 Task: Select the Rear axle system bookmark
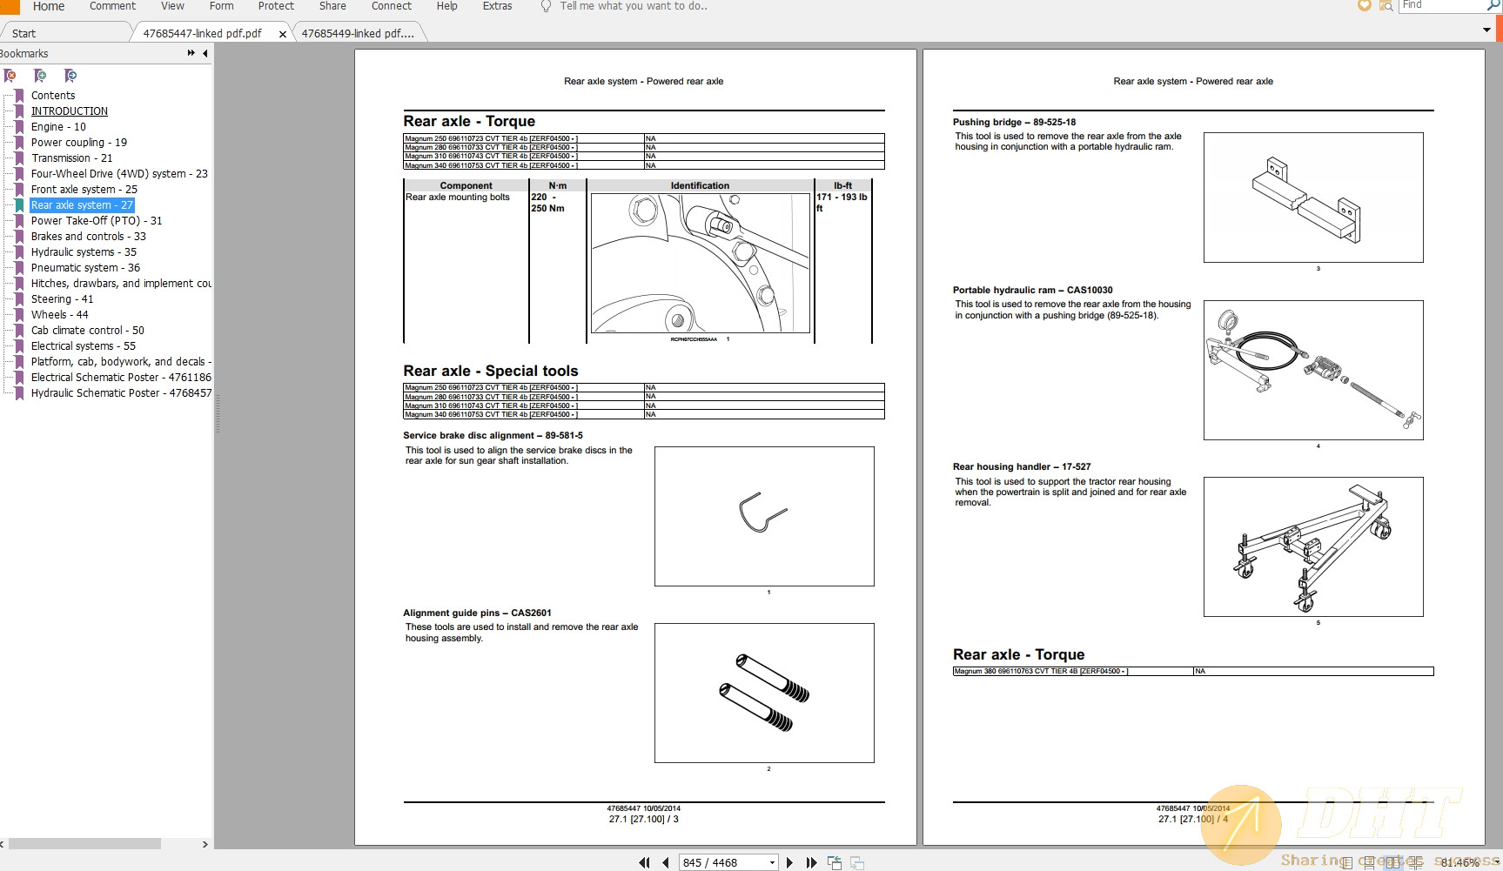coord(82,204)
